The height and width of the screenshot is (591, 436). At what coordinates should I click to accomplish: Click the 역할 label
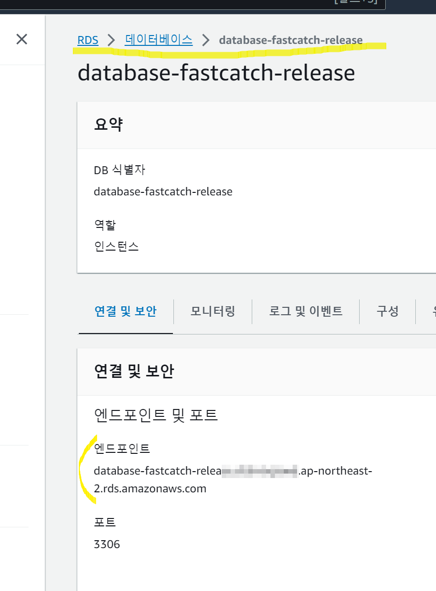pos(104,225)
